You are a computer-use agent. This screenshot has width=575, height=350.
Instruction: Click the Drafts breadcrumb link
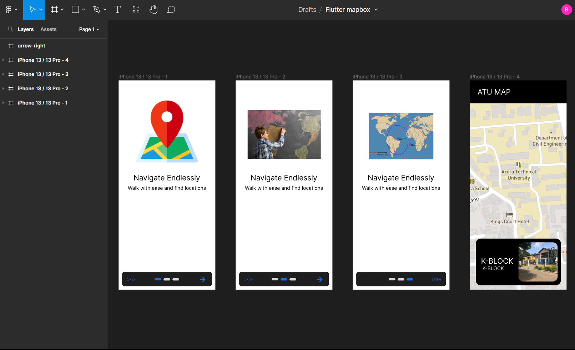coord(307,10)
